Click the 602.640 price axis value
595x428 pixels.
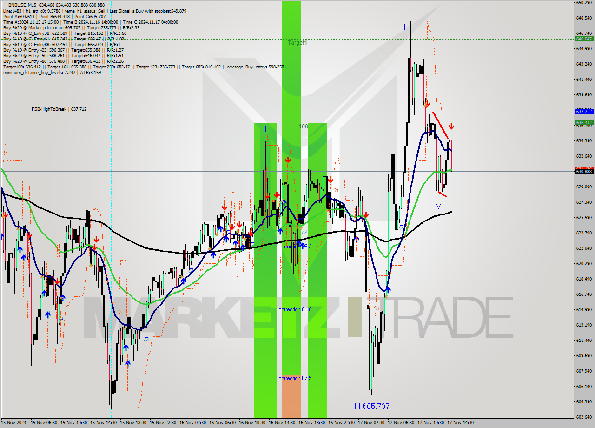(x=583, y=417)
